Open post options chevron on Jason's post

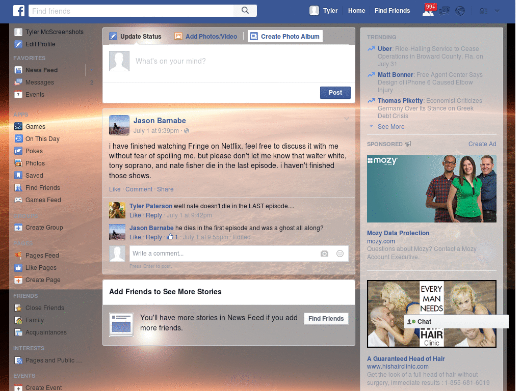click(x=347, y=119)
